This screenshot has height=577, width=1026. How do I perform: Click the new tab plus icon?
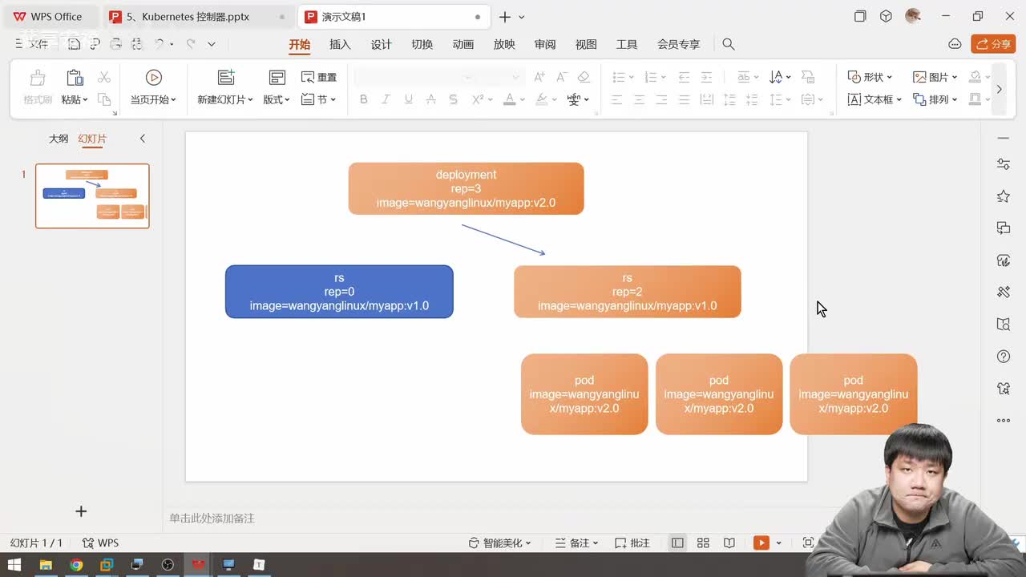505,17
